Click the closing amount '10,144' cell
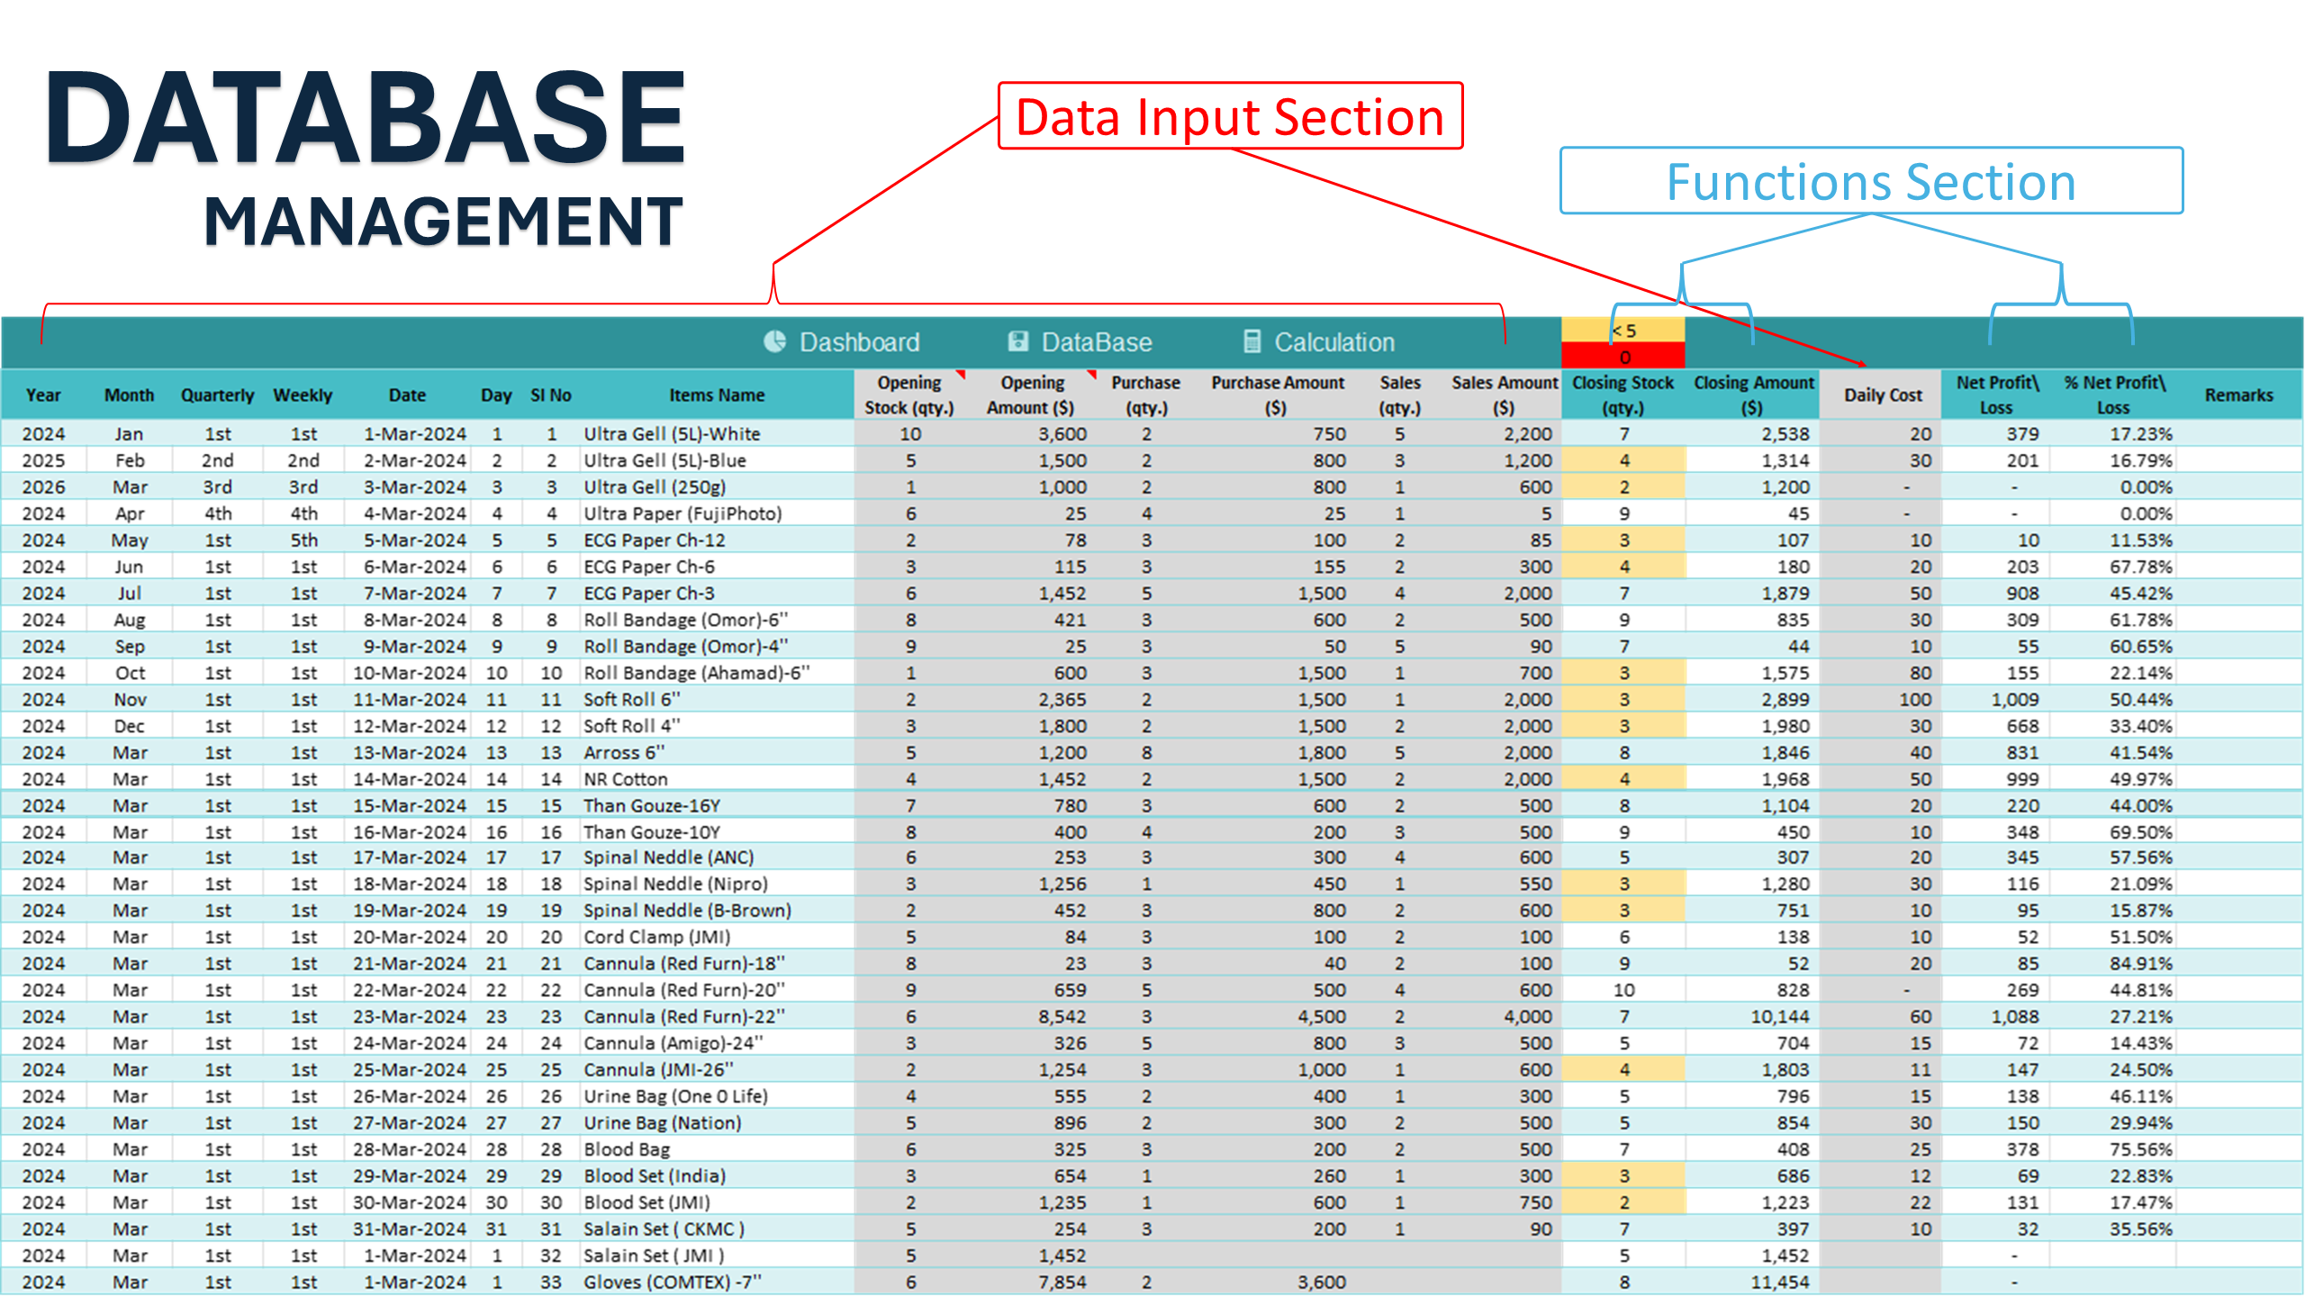This screenshot has height=1297, width=2305. 1753,1017
